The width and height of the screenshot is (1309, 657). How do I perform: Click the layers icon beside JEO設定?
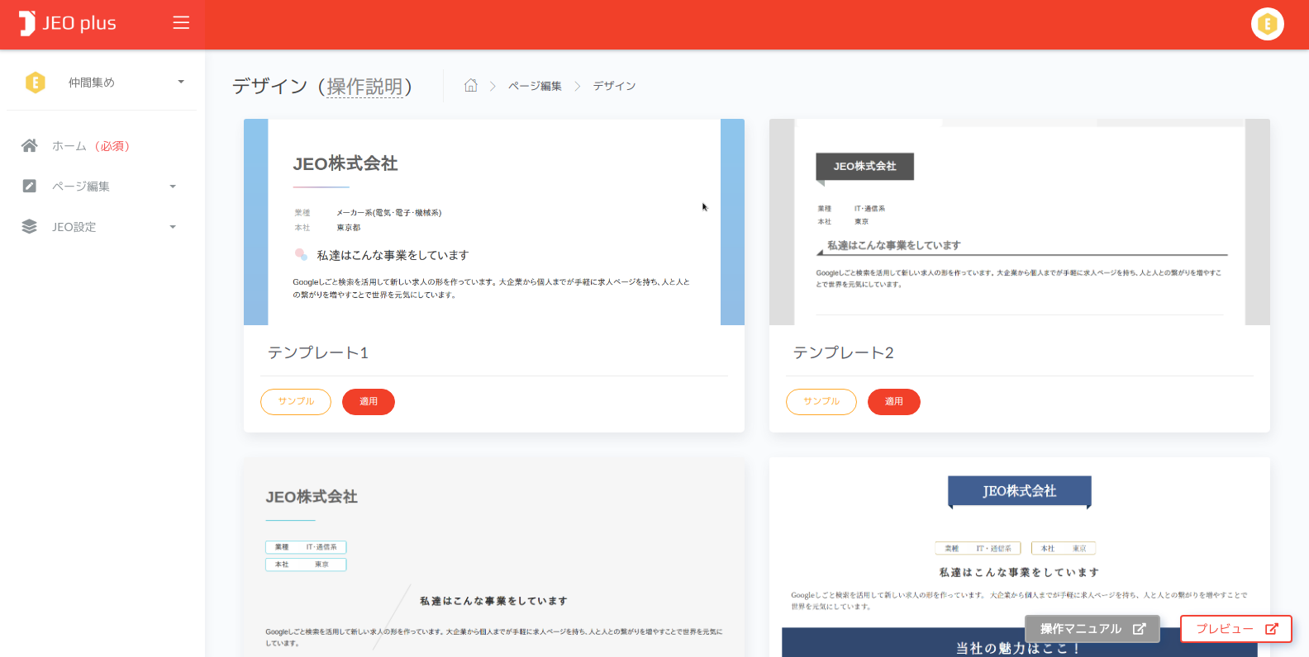(x=30, y=227)
